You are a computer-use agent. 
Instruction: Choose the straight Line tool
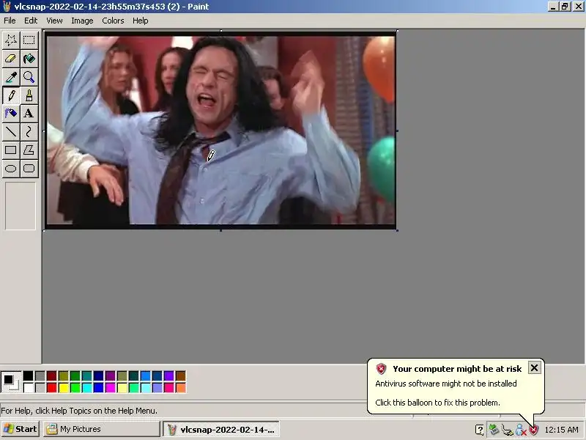pos(11,132)
